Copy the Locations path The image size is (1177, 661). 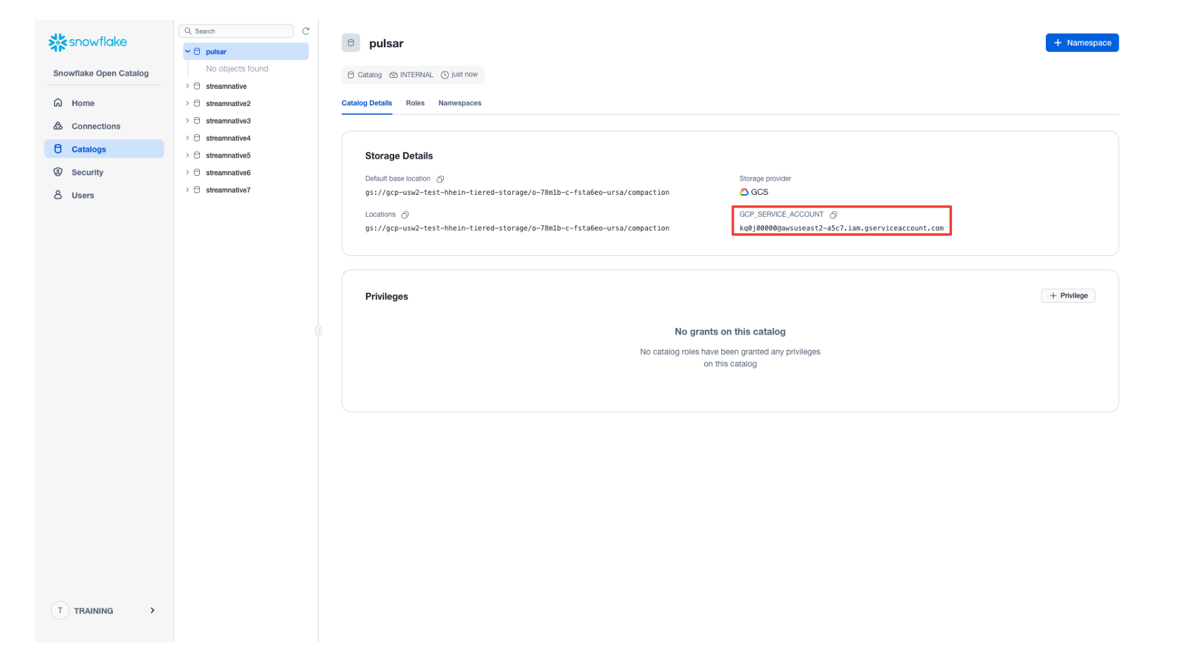pyautogui.click(x=405, y=214)
